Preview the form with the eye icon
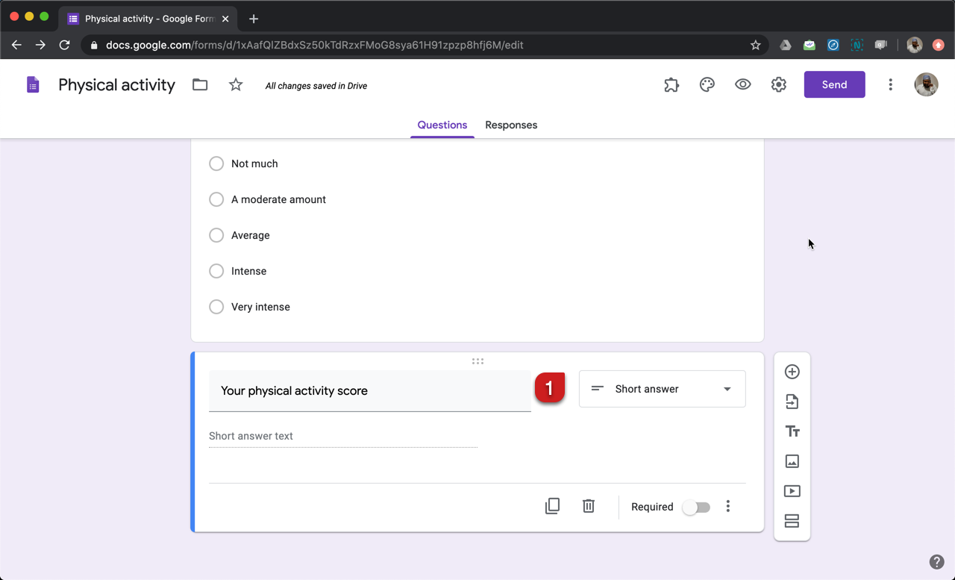This screenshot has height=580, width=955. point(742,84)
